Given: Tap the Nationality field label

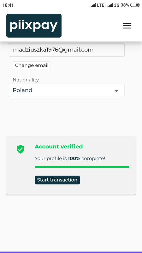Looking at the screenshot, I should tap(26, 80).
